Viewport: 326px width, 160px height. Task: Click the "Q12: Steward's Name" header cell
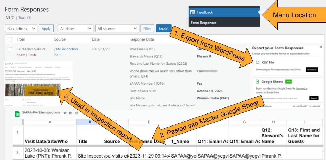point(273,135)
